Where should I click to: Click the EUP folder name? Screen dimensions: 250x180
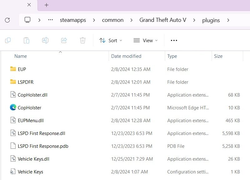(22, 69)
